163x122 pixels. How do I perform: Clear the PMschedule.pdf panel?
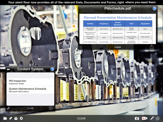click(118, 47)
